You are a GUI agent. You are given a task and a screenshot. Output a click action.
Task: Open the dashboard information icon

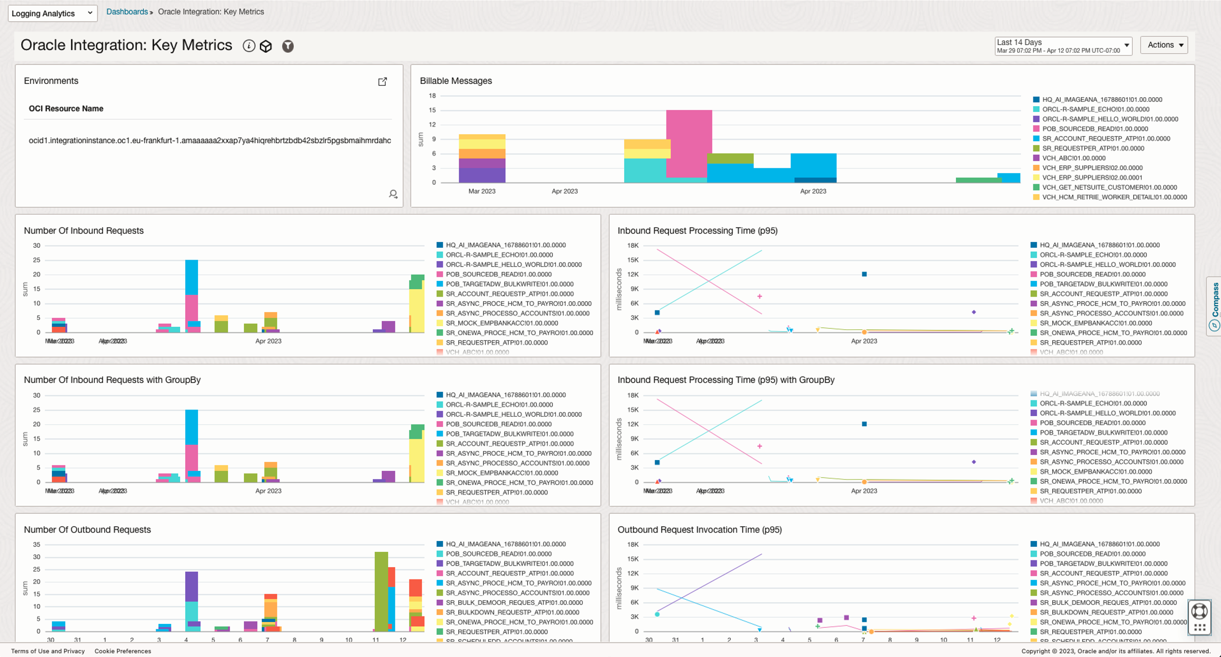point(249,46)
